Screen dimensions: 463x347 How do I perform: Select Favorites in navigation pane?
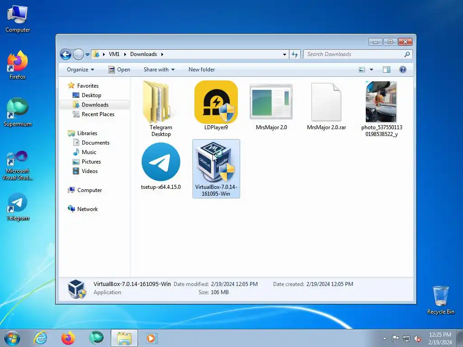tap(88, 85)
